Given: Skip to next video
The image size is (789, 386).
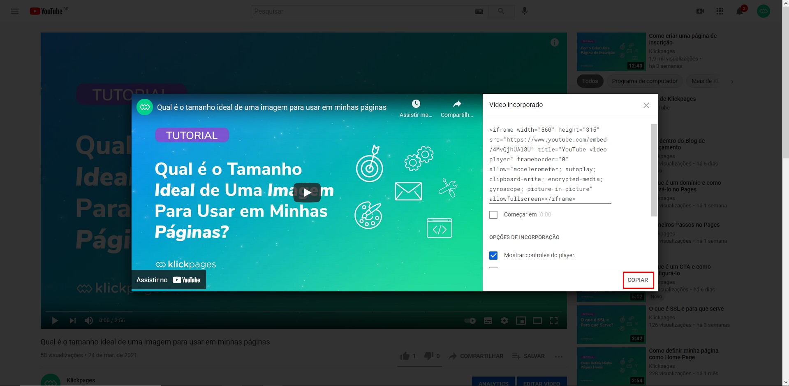Looking at the screenshot, I should click(72, 321).
